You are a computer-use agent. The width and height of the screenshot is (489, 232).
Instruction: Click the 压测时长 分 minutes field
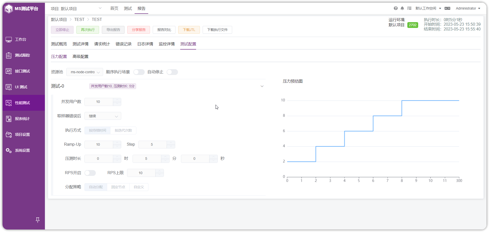[x=147, y=159]
